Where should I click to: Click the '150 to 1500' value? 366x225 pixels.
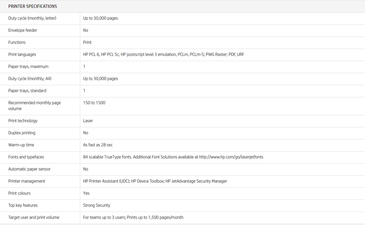click(94, 103)
